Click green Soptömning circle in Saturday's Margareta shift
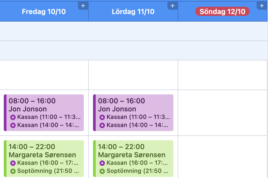268x178 pixels. click(102, 171)
